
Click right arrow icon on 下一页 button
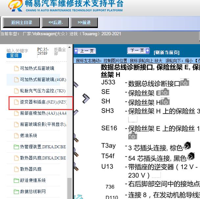click(147, 50)
